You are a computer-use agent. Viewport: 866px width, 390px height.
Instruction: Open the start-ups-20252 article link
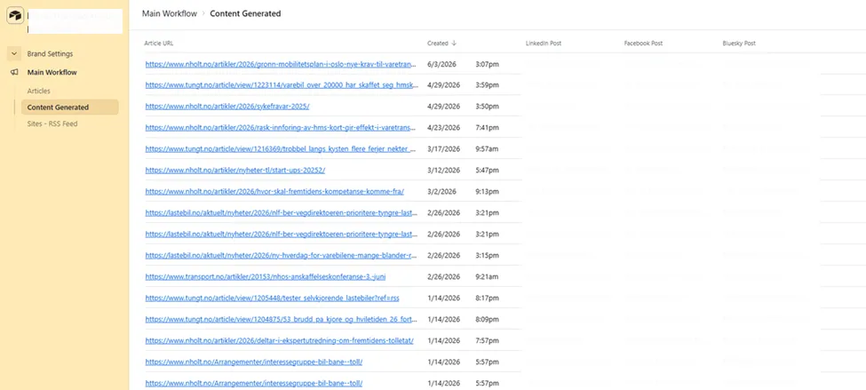(x=235, y=171)
